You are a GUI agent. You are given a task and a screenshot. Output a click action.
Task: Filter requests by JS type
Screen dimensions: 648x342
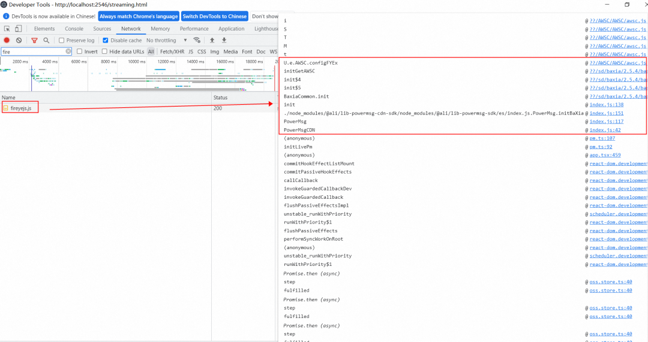point(191,52)
